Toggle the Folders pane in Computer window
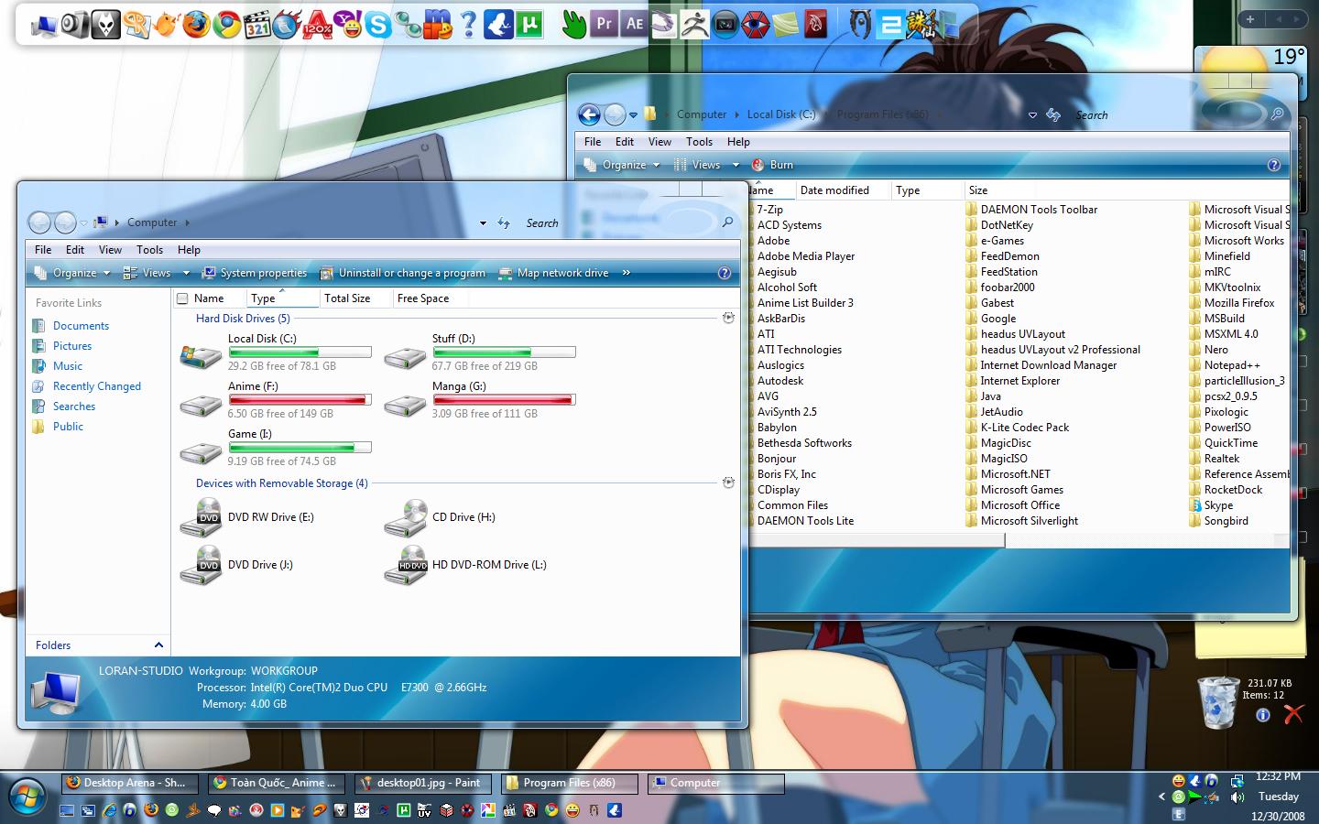Image resolution: width=1319 pixels, height=824 pixels. [x=98, y=645]
